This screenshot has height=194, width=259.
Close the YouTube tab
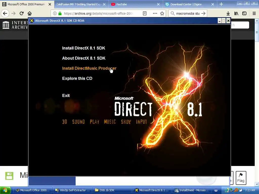coord(158,4)
